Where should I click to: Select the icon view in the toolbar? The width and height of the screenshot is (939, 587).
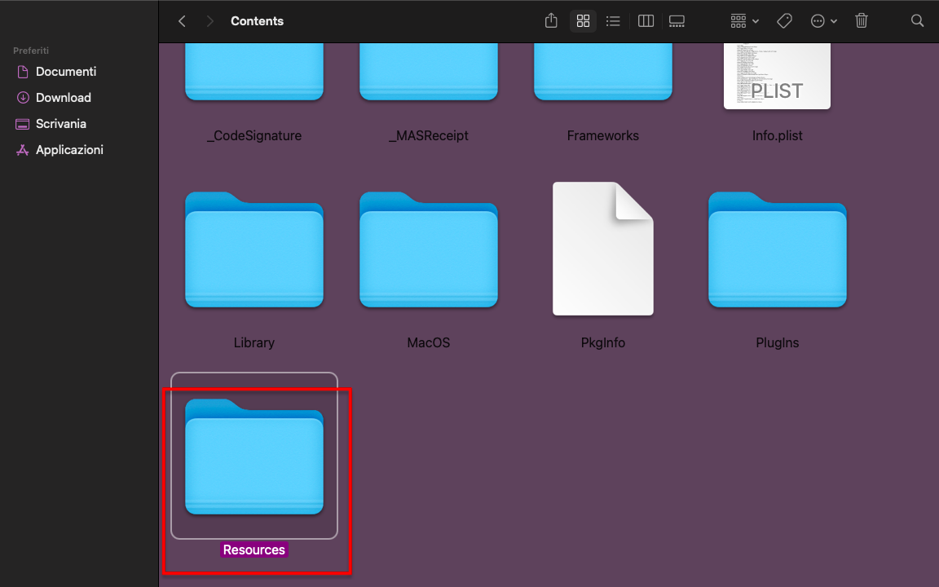(x=583, y=20)
